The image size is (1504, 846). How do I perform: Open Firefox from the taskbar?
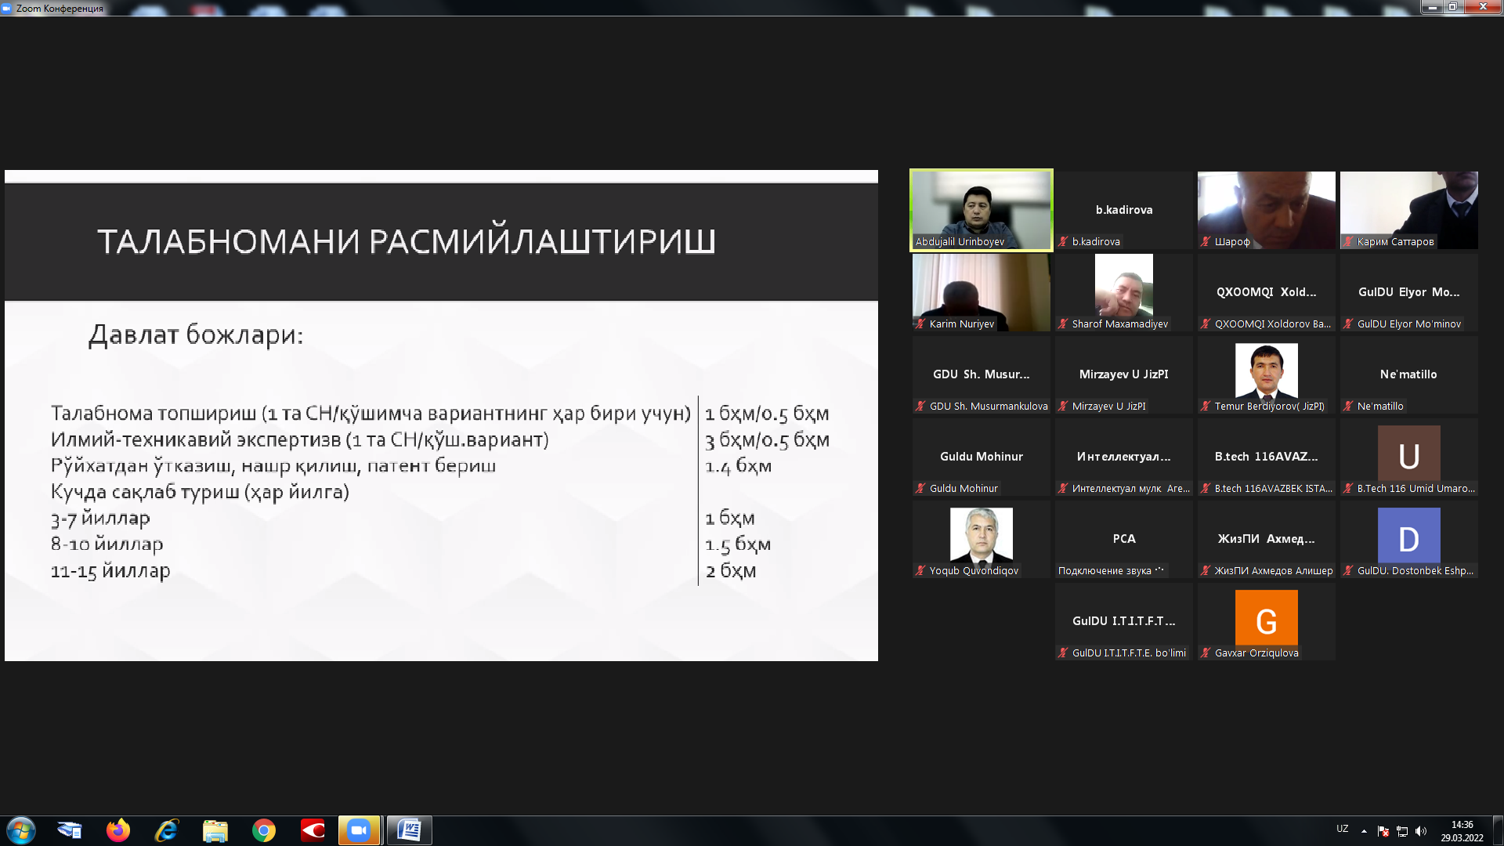(x=118, y=830)
